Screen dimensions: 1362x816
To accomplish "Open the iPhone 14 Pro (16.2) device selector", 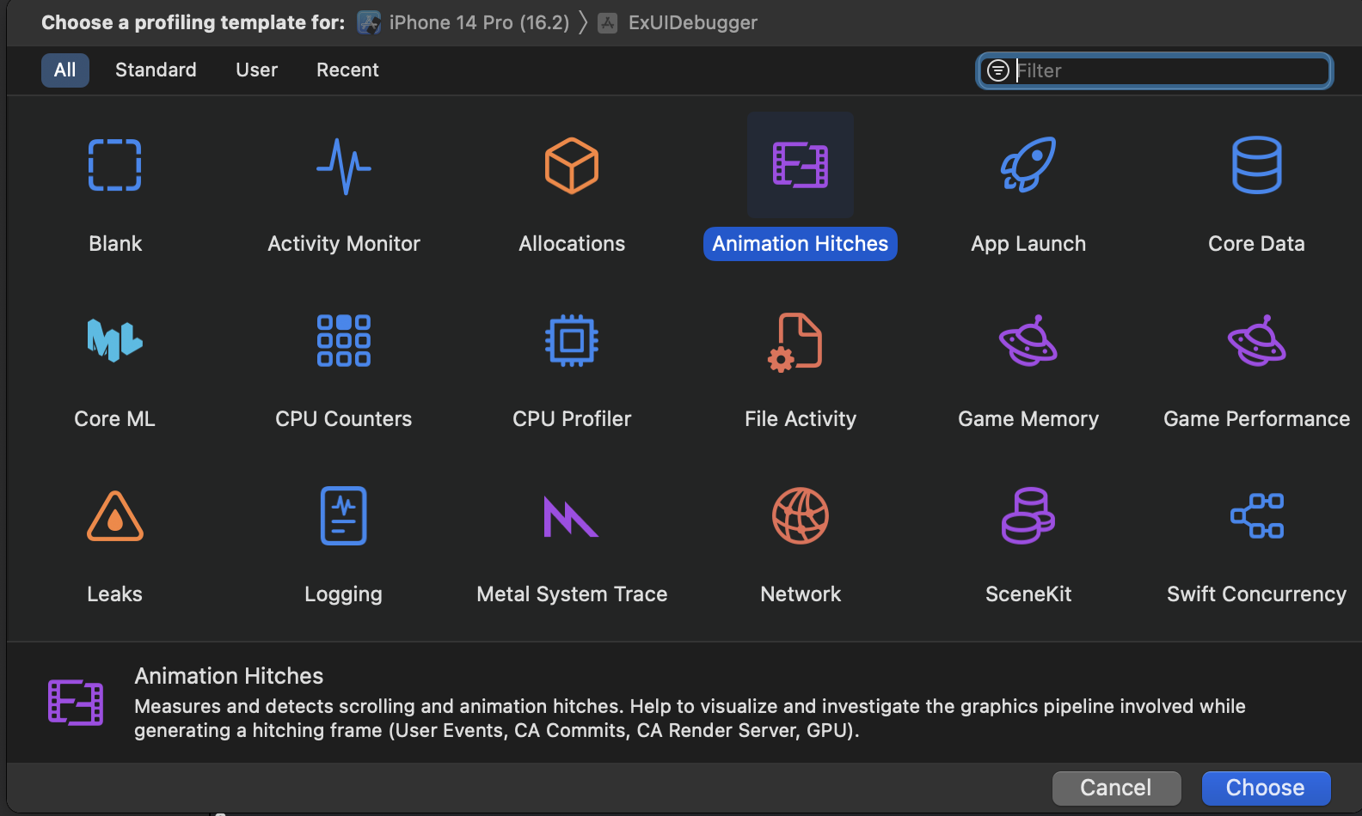I will [x=463, y=22].
